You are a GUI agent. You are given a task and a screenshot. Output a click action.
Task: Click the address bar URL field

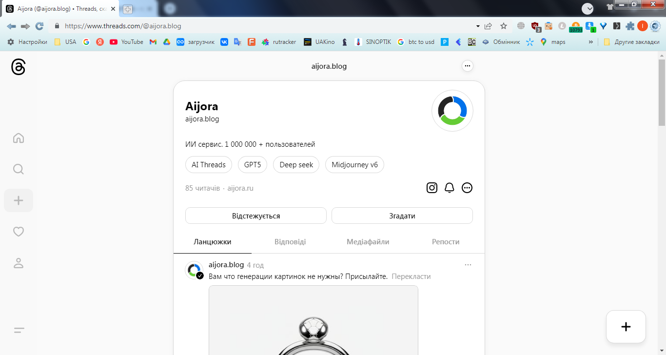pos(263,26)
